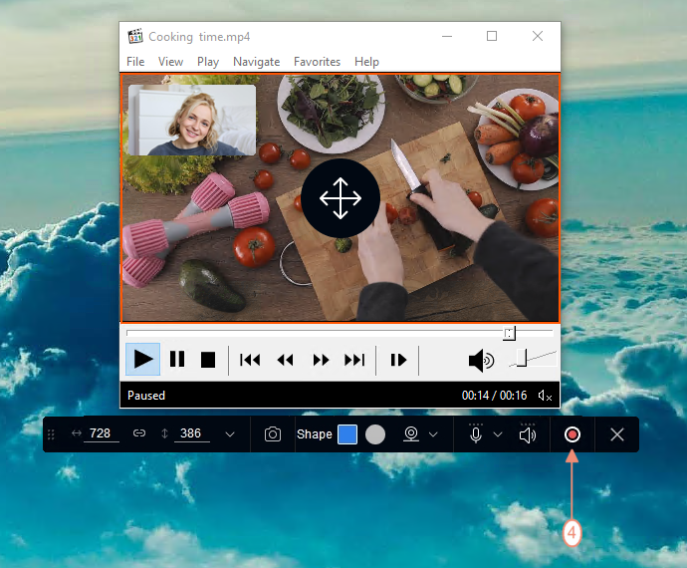The image size is (687, 568).
Task: Click the Play button in the player
Action: tap(142, 359)
